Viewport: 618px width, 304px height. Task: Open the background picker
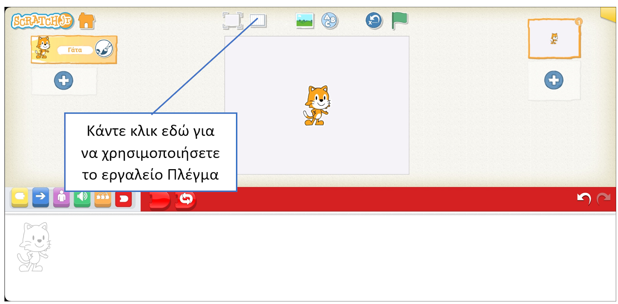click(x=305, y=20)
